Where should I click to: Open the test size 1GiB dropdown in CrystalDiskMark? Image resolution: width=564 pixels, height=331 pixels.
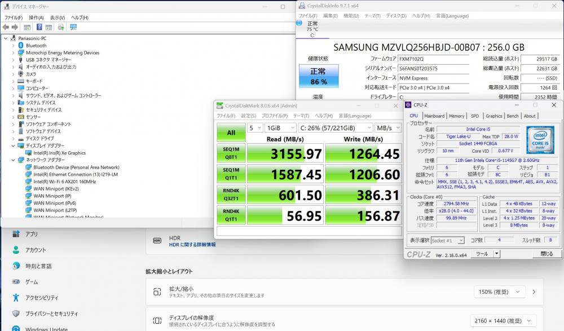[280, 128]
